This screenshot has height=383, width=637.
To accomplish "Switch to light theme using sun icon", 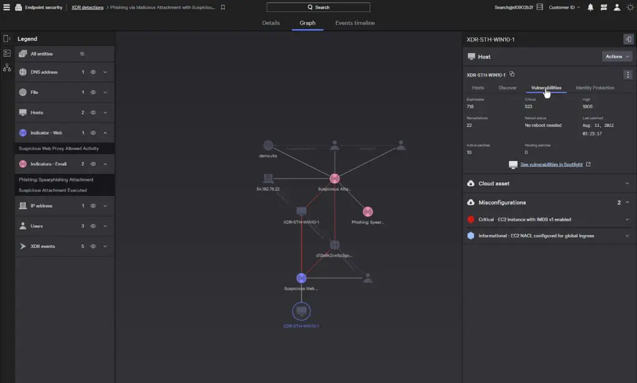I will coord(630,7).
